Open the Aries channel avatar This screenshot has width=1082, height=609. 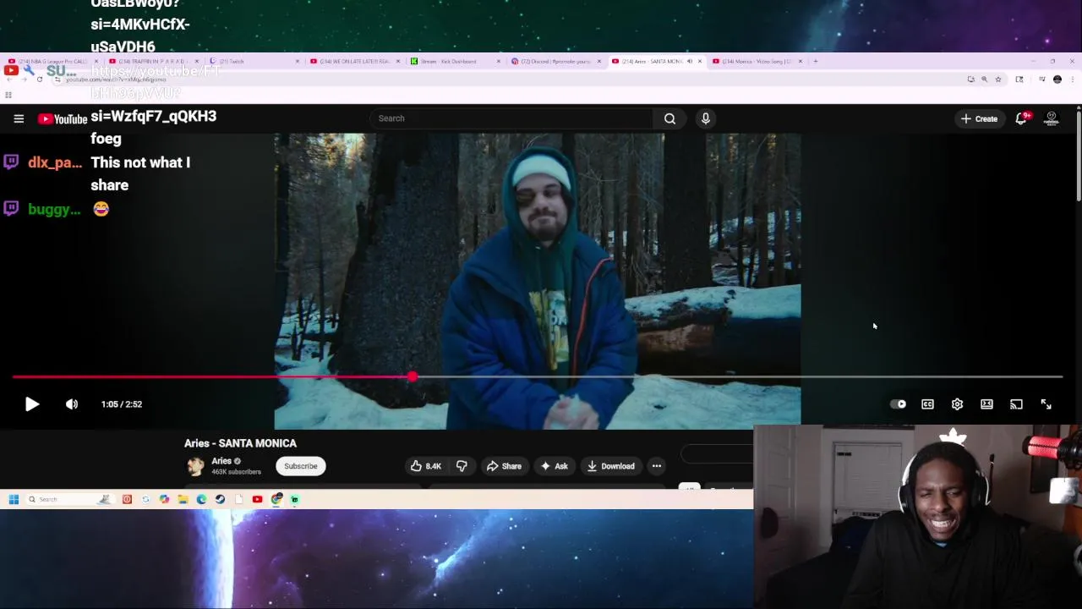point(195,466)
